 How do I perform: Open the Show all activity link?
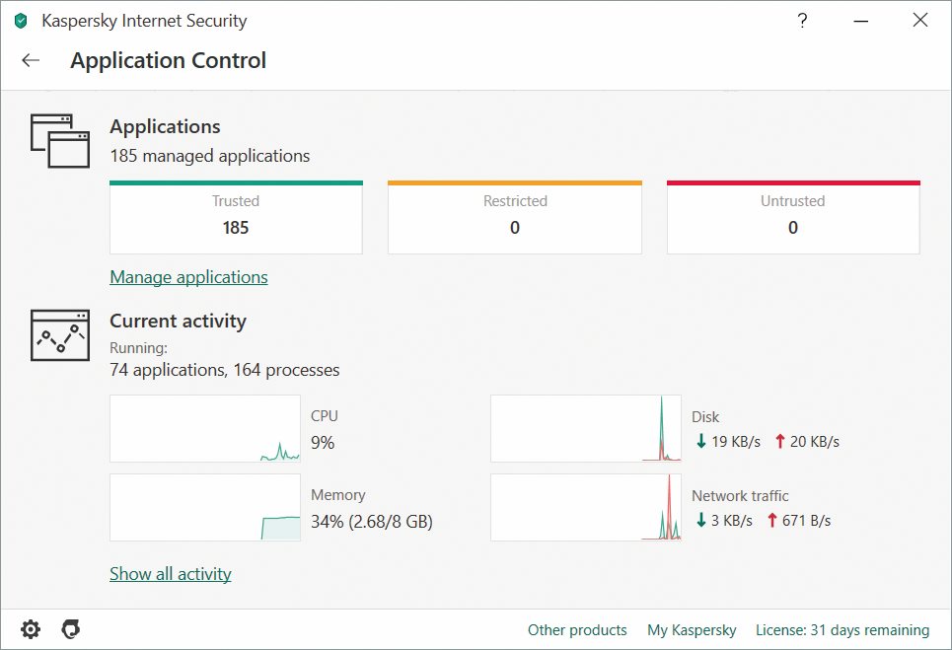(171, 574)
